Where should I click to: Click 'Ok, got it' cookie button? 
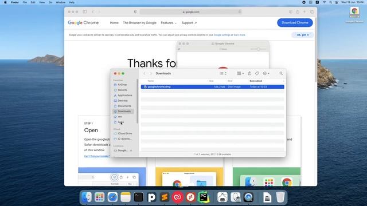[x=303, y=35]
